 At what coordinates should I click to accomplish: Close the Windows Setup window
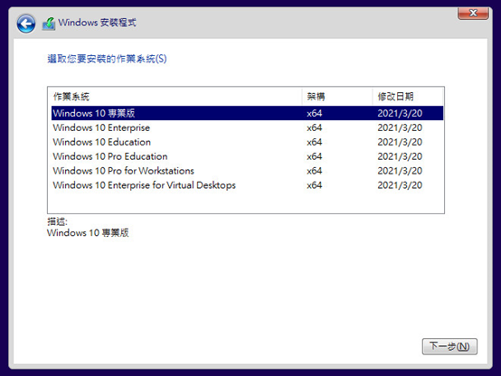[473, 14]
